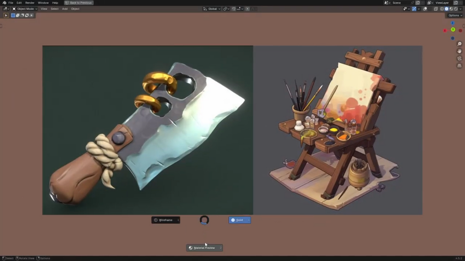This screenshot has width=465, height=261.
Task: Open the Render menu
Action: click(30, 3)
